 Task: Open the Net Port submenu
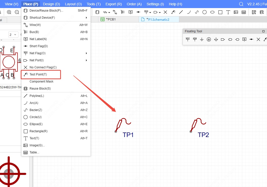click(56, 60)
